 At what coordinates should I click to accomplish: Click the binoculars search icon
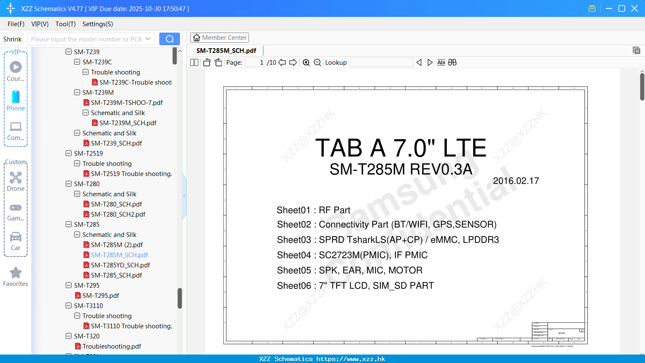click(x=452, y=63)
